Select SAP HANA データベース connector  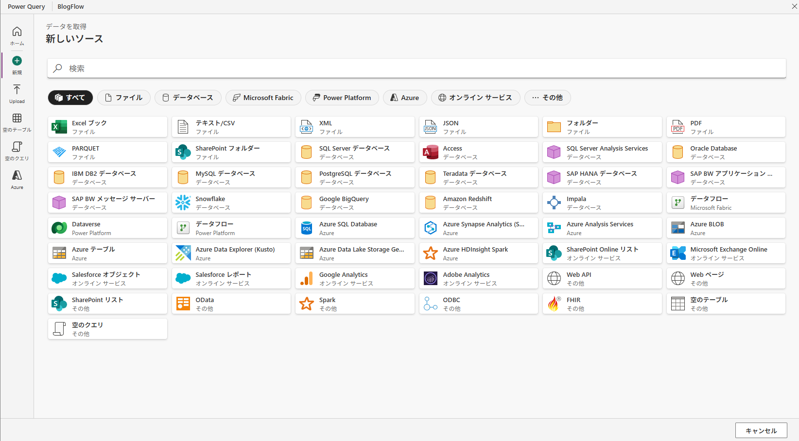[602, 178]
